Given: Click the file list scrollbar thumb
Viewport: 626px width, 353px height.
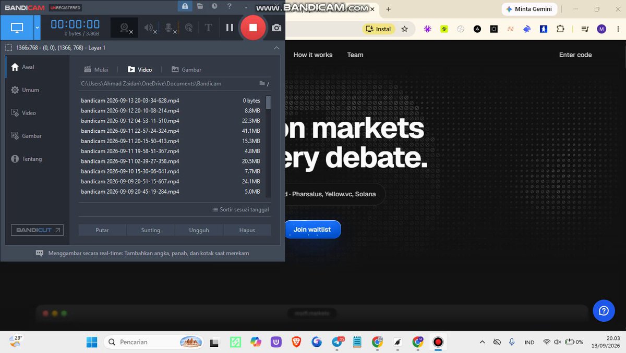Looking at the screenshot, I should point(268,102).
